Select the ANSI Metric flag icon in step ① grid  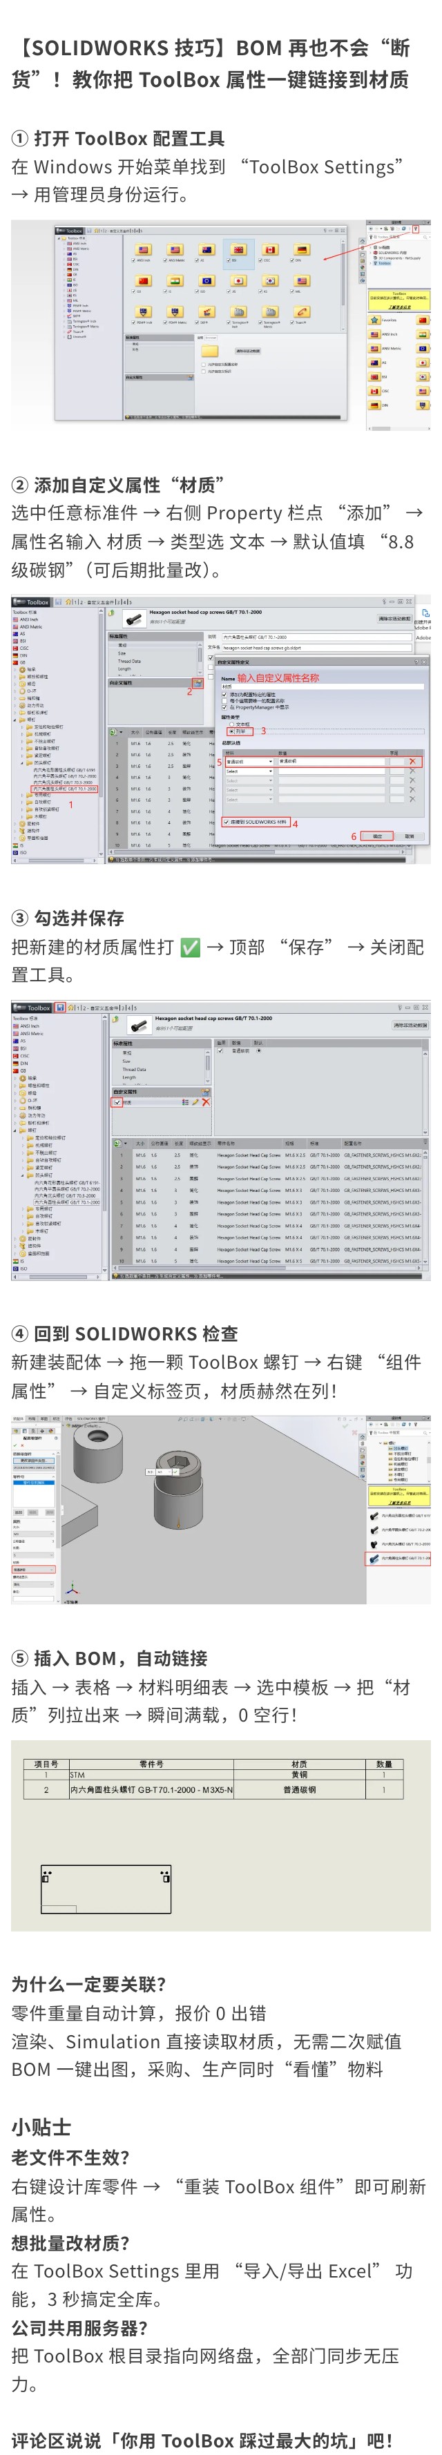tap(176, 251)
